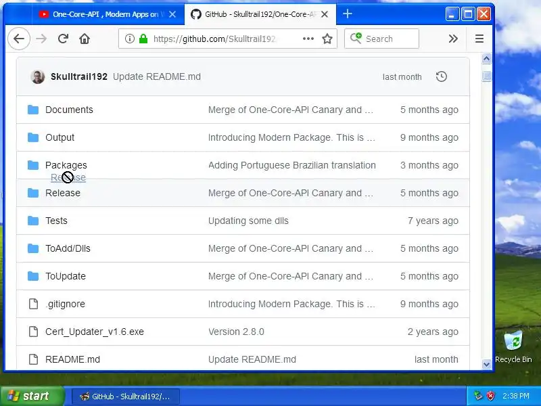Open the Release folder

[x=62, y=193]
